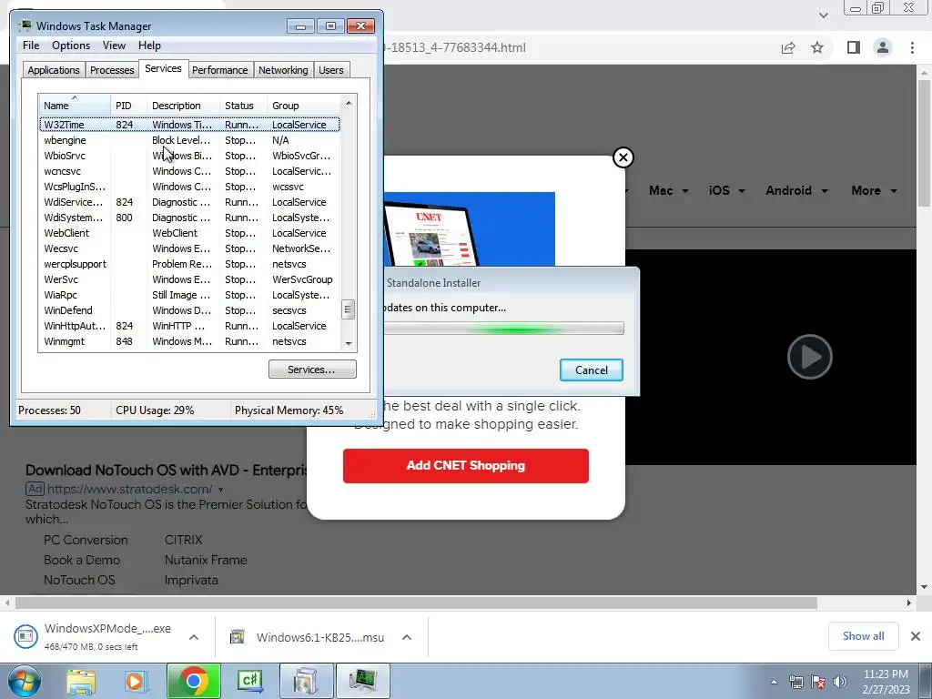
Task: Open the stratodesk.com ad link
Action: [129, 489]
